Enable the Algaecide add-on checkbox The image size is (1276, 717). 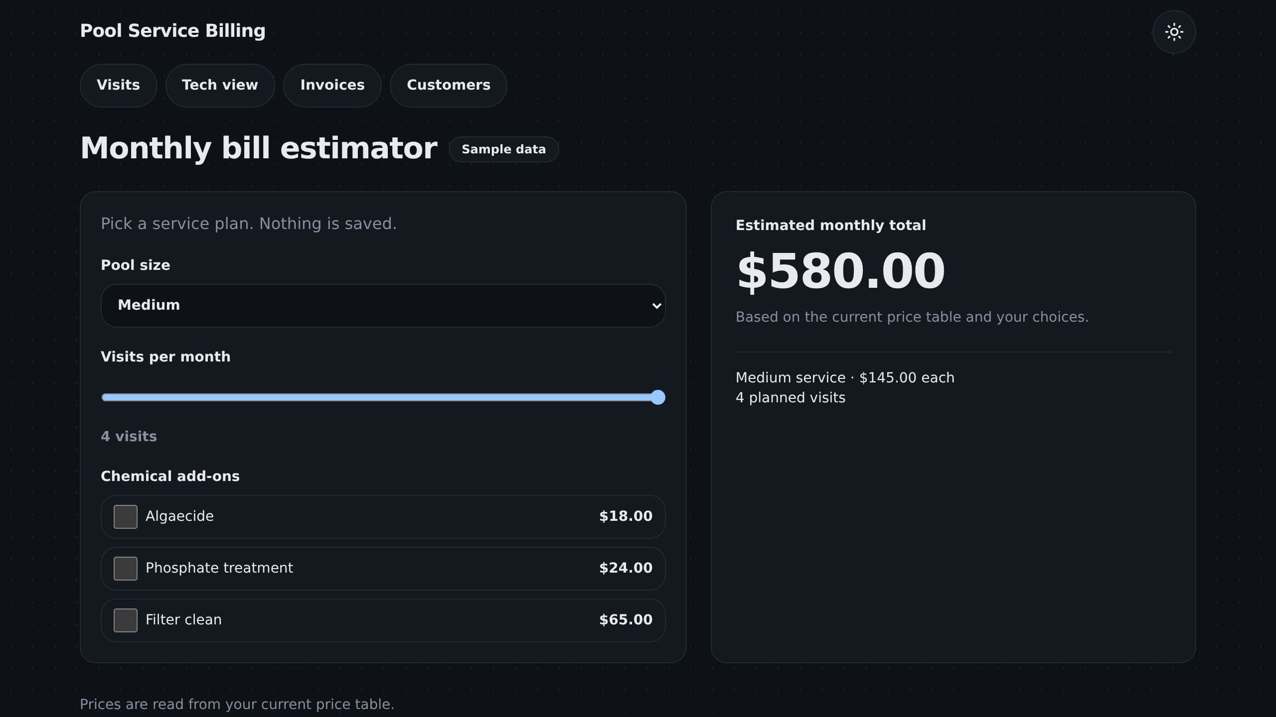[126, 517]
